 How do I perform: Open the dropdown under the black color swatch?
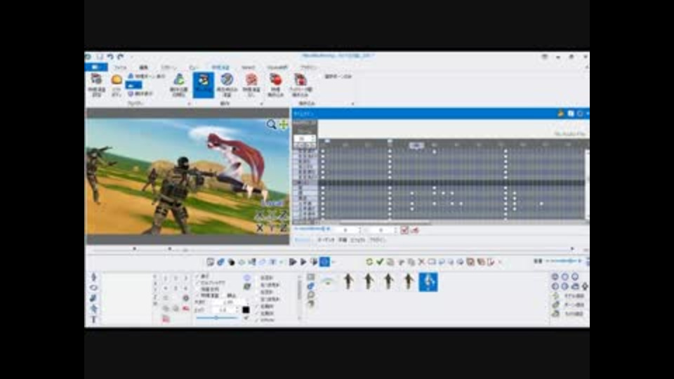point(246,318)
